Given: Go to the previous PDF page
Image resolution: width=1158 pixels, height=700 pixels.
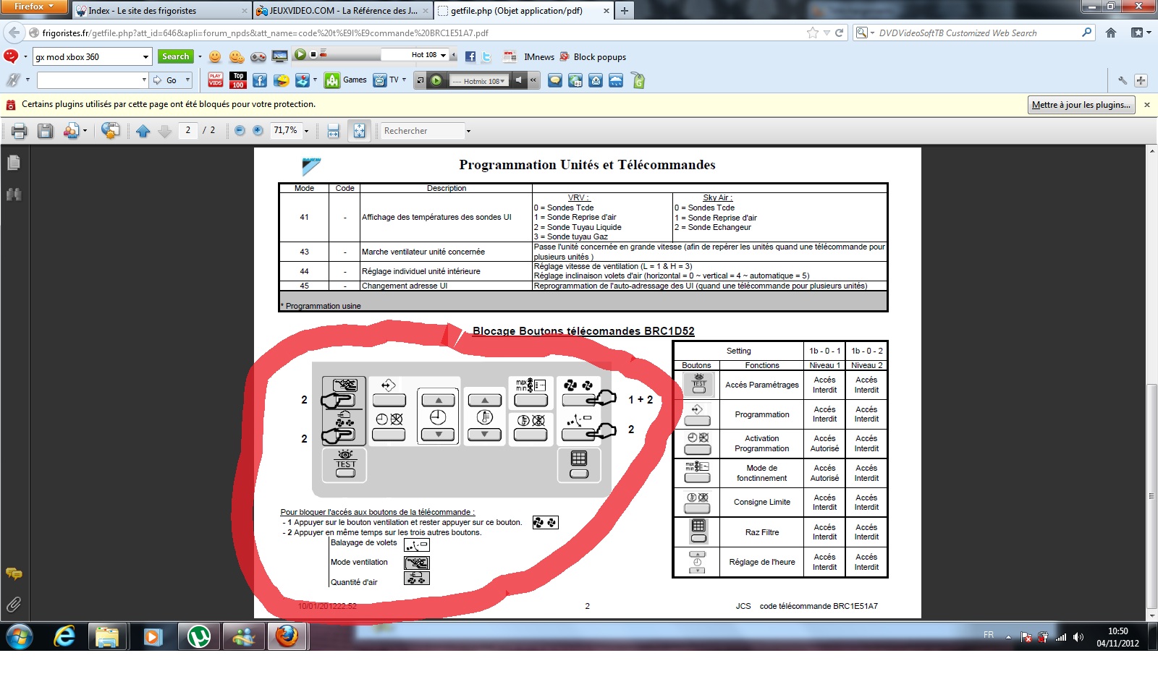Looking at the screenshot, I should click(143, 131).
